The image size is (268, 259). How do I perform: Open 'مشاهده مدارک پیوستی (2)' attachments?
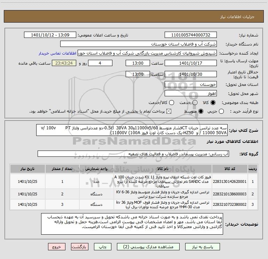click(148, 247)
